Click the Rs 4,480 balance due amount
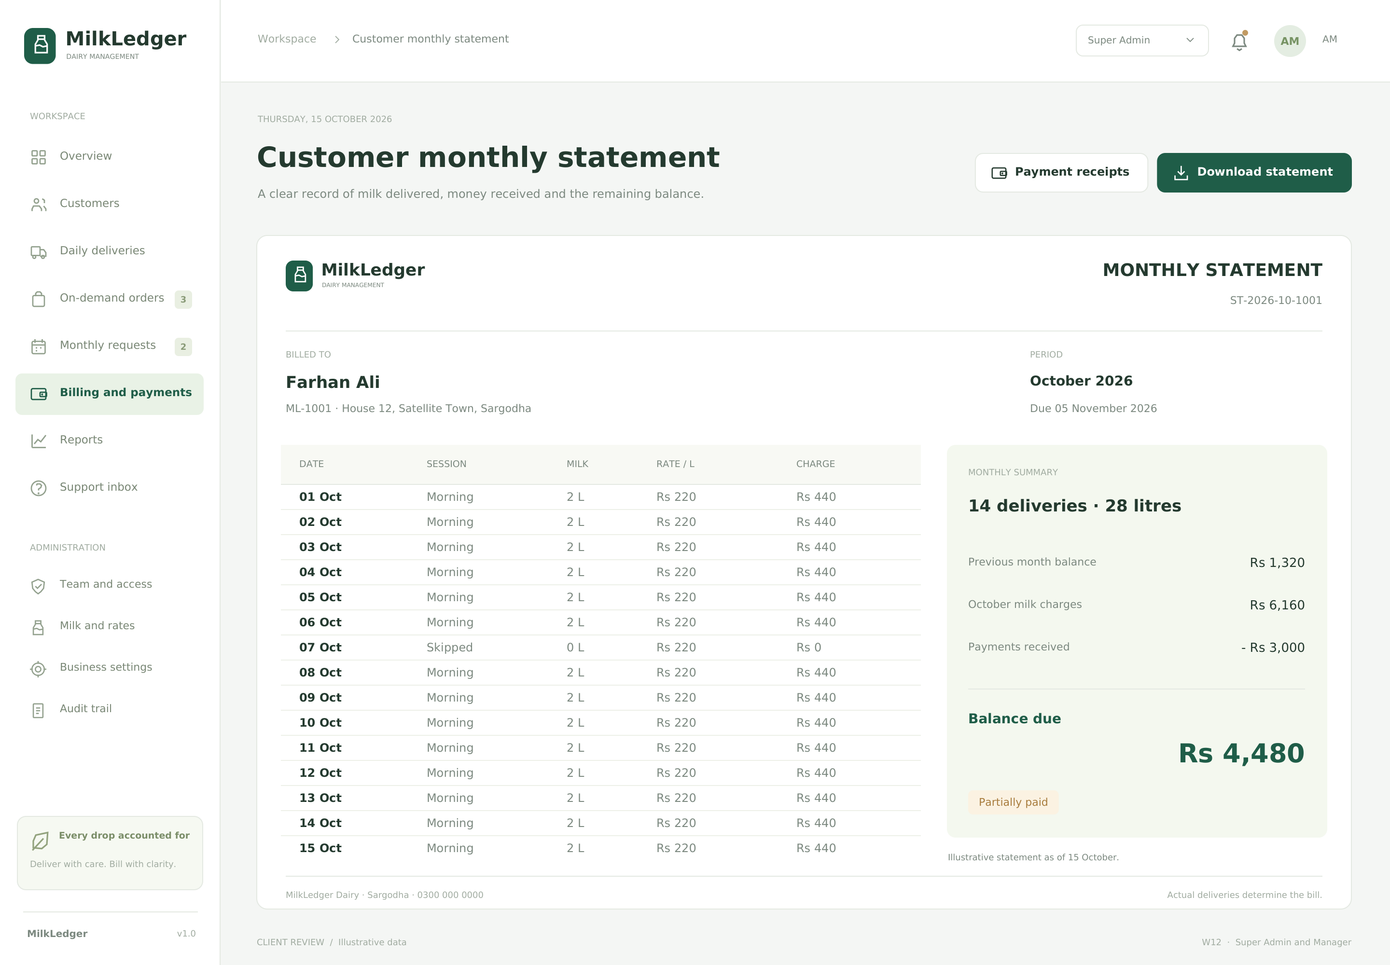The height and width of the screenshot is (965, 1390). tap(1241, 753)
